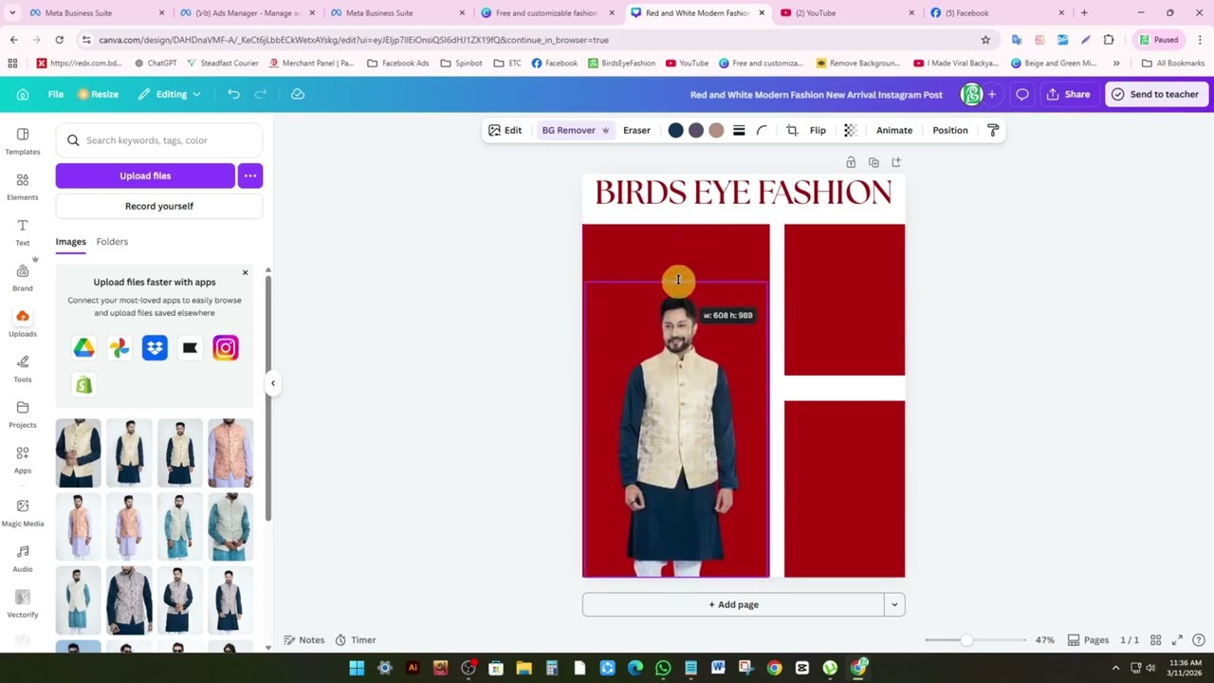
Task: Select the crop tool in toolbar
Action: pos(792,130)
